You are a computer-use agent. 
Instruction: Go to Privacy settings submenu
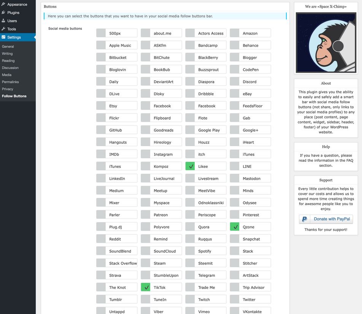[7, 89]
